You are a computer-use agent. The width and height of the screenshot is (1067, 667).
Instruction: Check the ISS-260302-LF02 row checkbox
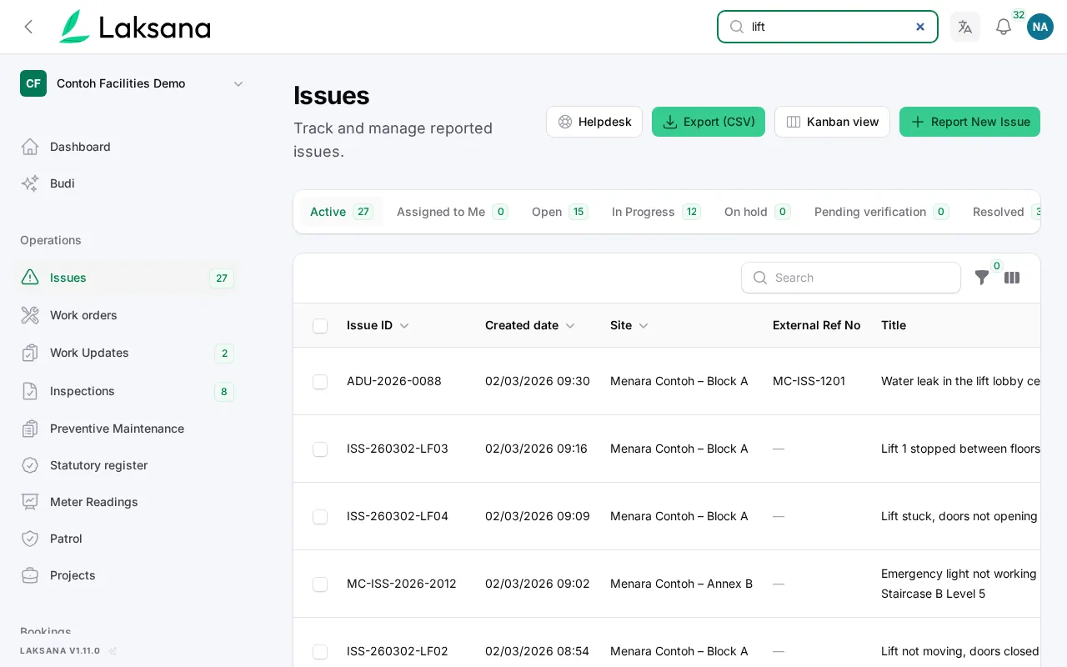(320, 652)
